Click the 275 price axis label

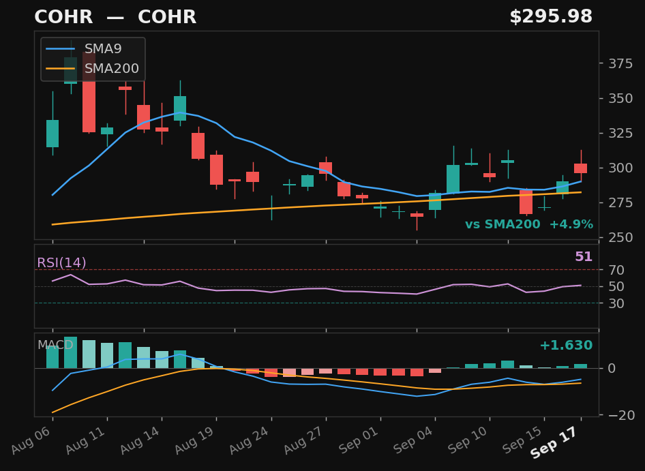coord(620,202)
